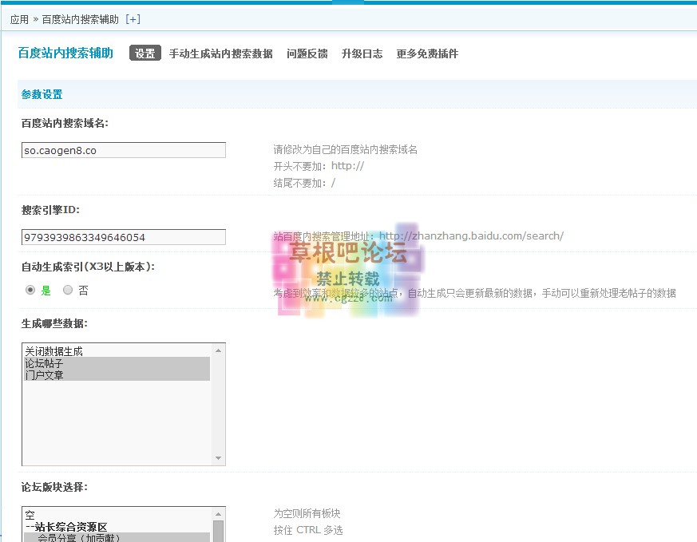
Task: Focus the 搜索引擎ID input field
Action: coord(124,237)
